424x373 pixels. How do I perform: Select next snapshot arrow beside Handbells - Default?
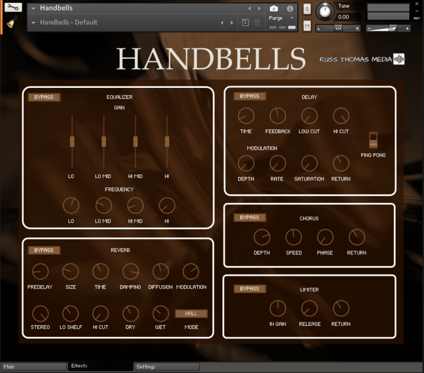coord(232,23)
